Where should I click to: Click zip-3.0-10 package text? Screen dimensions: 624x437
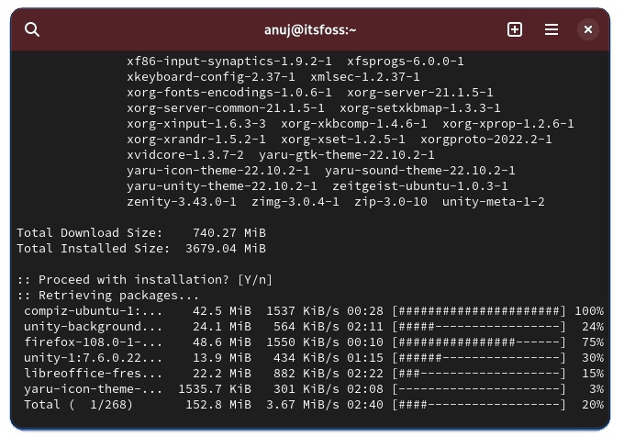point(391,201)
